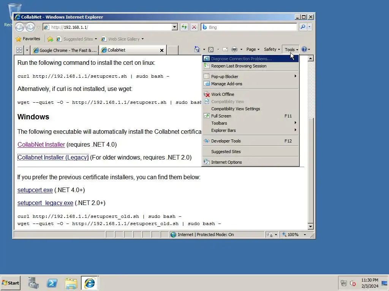Expand the Help dropdown arrow
Screen dimensions: 389x291
click(x=309, y=50)
